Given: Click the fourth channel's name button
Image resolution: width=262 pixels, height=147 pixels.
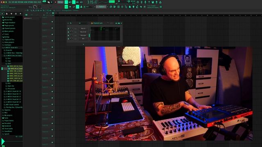Looking at the screenshot, I should 83,39.
